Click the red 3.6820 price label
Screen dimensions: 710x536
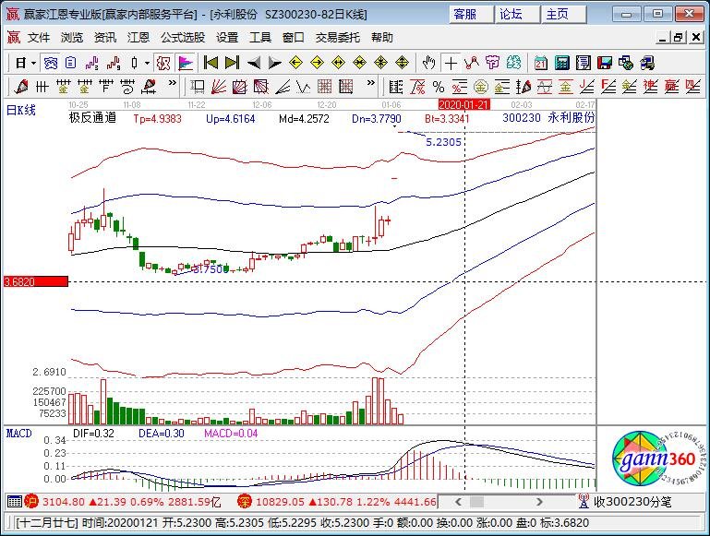point(36,281)
